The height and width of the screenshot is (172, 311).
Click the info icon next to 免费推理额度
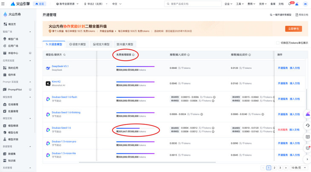pos(133,55)
